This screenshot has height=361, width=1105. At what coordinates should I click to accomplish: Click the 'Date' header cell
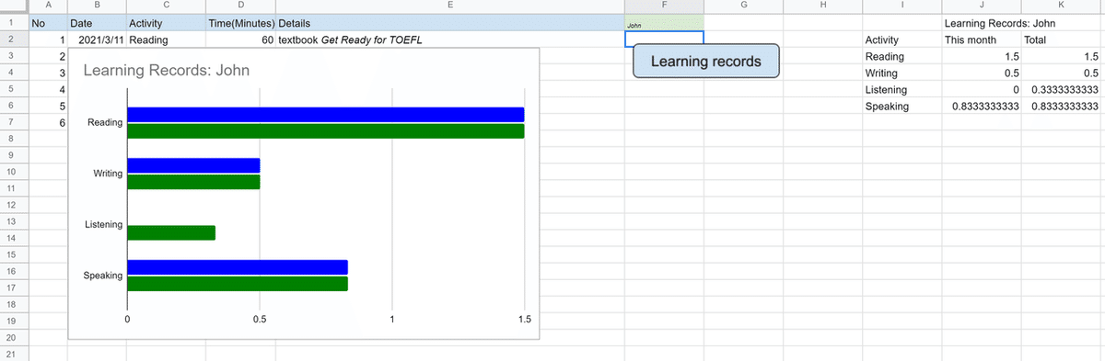(97, 22)
